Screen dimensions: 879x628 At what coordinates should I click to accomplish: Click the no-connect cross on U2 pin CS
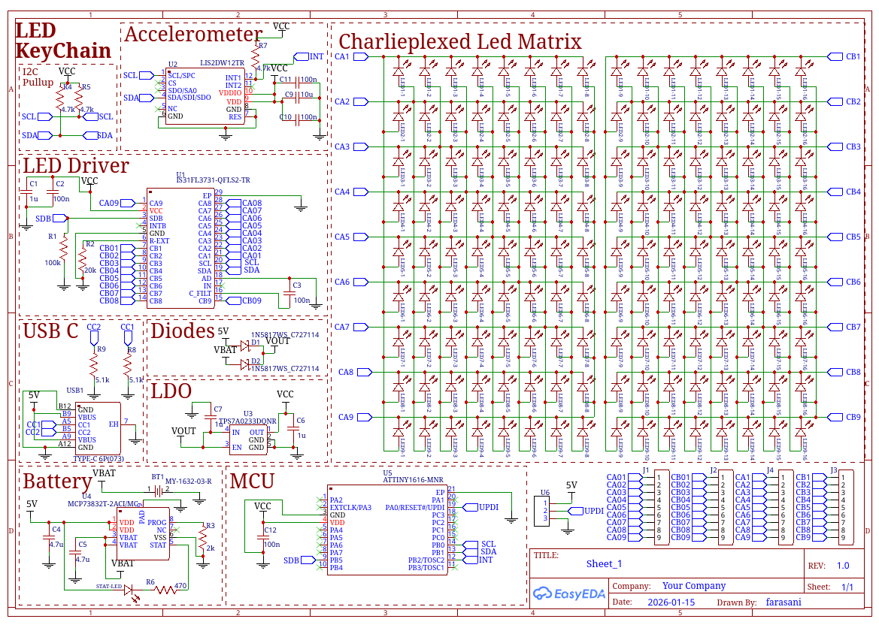pyautogui.click(x=157, y=83)
